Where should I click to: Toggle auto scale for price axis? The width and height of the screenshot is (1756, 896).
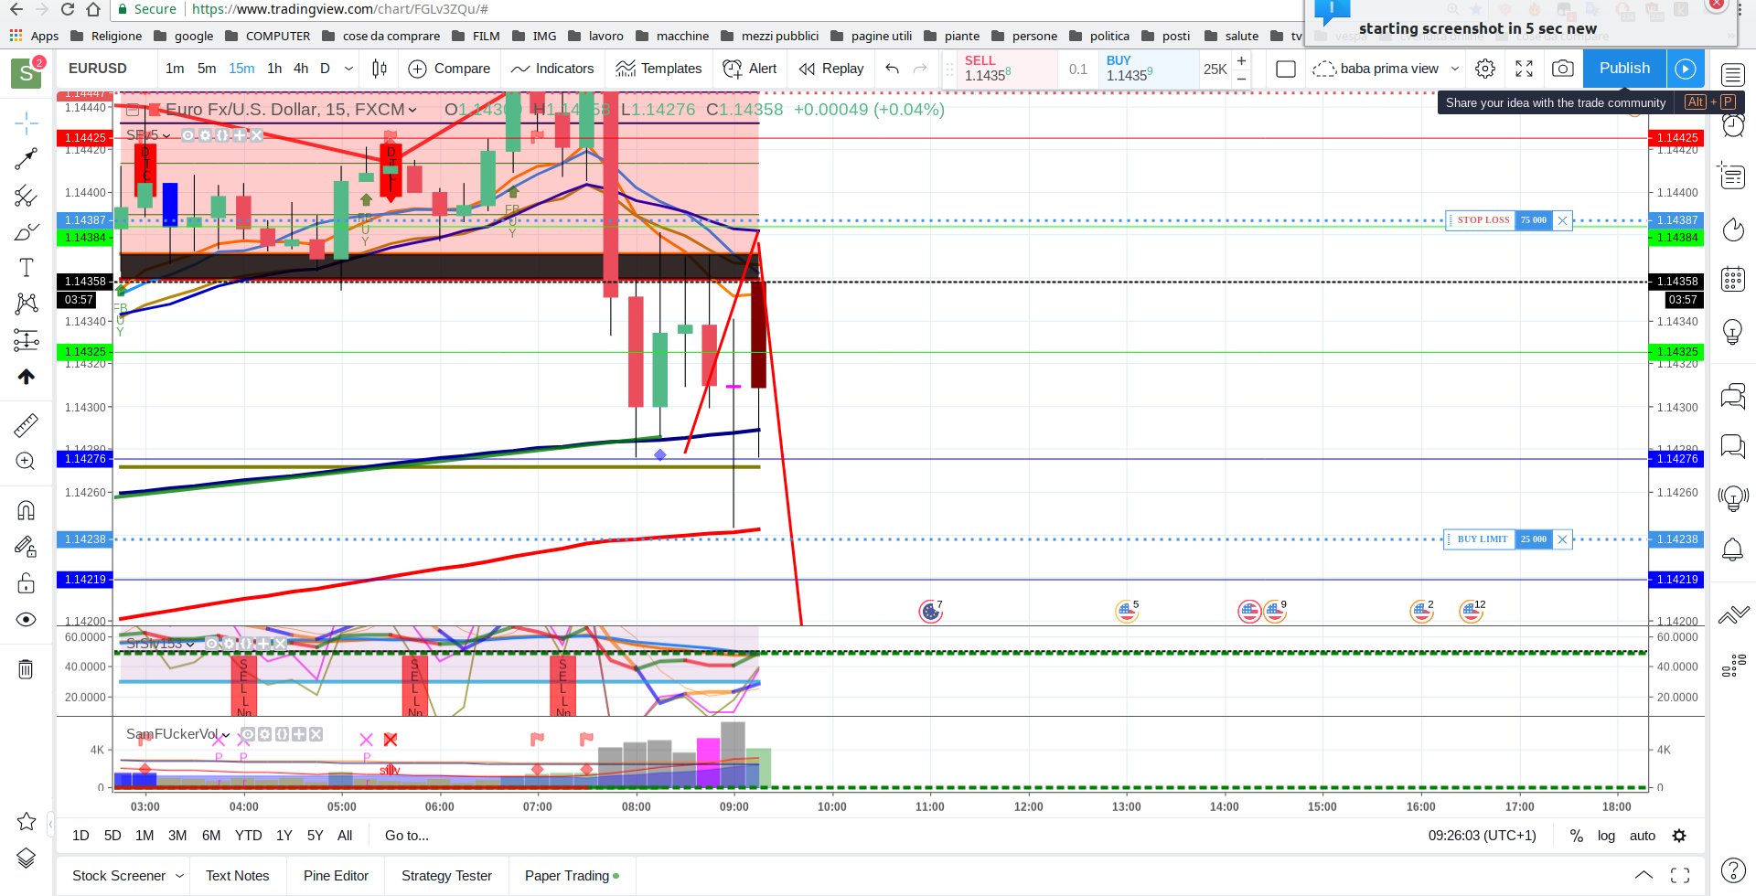[1643, 836]
